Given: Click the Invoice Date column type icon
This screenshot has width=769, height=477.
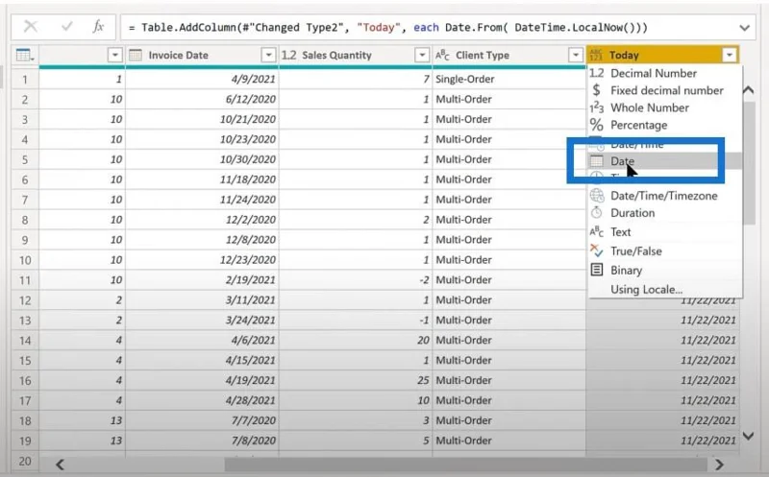Looking at the screenshot, I should pos(136,56).
